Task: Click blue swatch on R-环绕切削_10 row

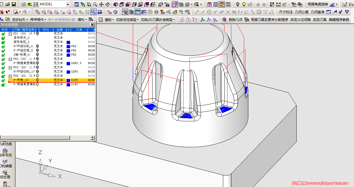Action: 68,72
